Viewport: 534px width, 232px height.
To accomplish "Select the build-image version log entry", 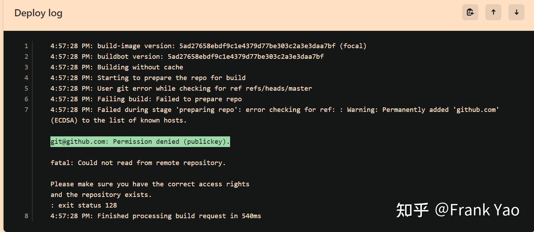I will (x=208, y=46).
